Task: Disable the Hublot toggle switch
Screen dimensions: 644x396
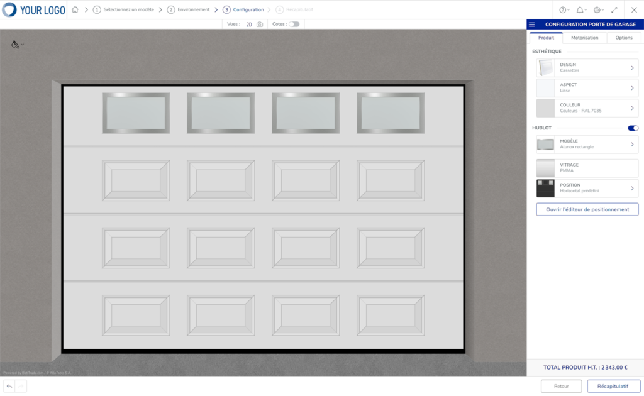Action: click(633, 128)
